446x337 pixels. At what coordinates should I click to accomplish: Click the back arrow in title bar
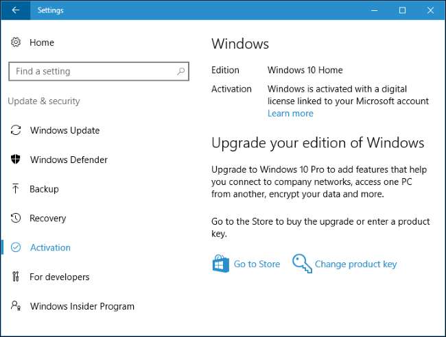pyautogui.click(x=16, y=10)
